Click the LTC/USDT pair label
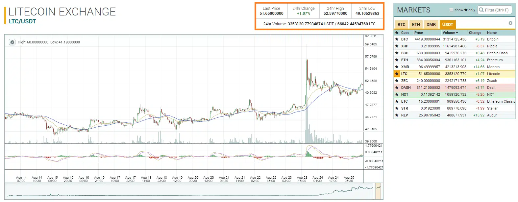The width and height of the screenshot is (518, 202). (x=22, y=21)
